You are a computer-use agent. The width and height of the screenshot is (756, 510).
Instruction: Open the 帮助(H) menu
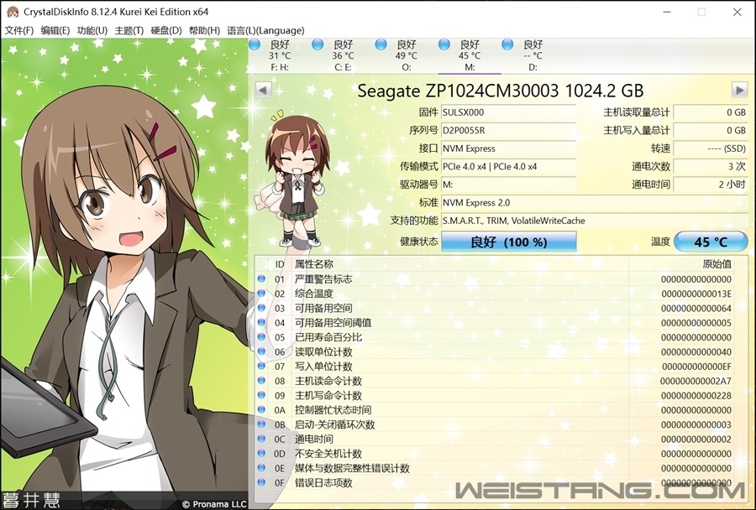204,30
